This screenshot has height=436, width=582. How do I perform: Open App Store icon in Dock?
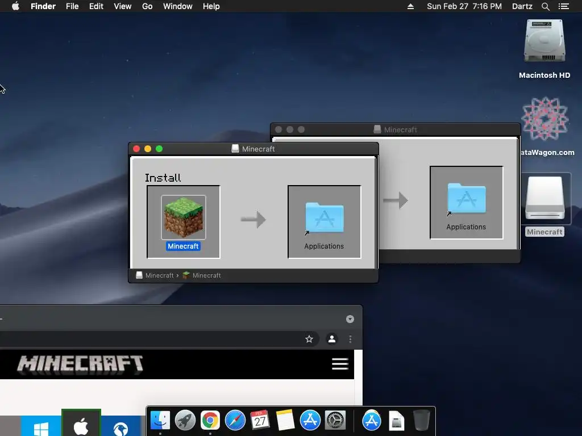[310, 421]
